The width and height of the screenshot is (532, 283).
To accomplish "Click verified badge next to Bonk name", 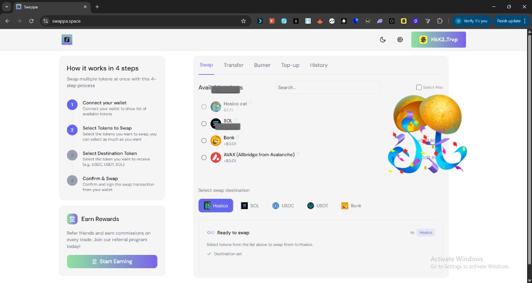I will click(238, 137).
